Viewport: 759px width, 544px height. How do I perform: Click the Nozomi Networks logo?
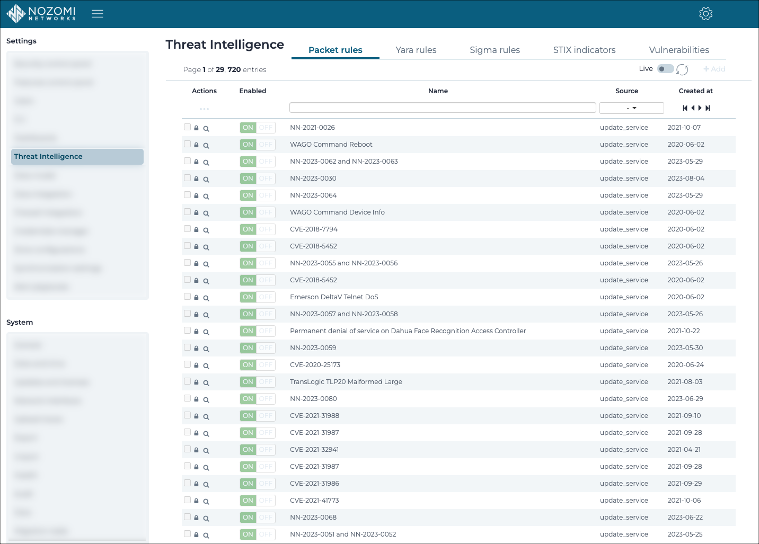[41, 14]
